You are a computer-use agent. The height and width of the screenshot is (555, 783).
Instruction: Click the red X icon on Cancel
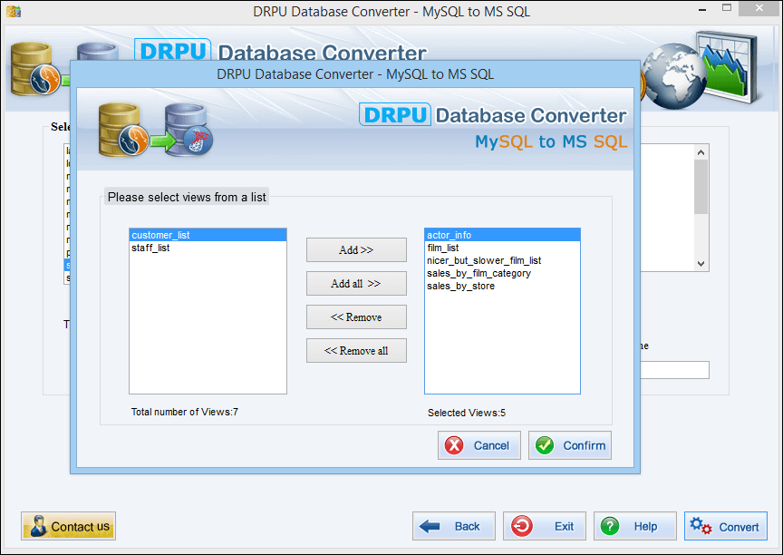point(454,445)
